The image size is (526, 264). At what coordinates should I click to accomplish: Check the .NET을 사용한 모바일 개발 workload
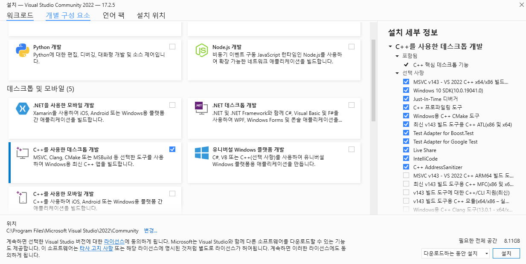172,105
